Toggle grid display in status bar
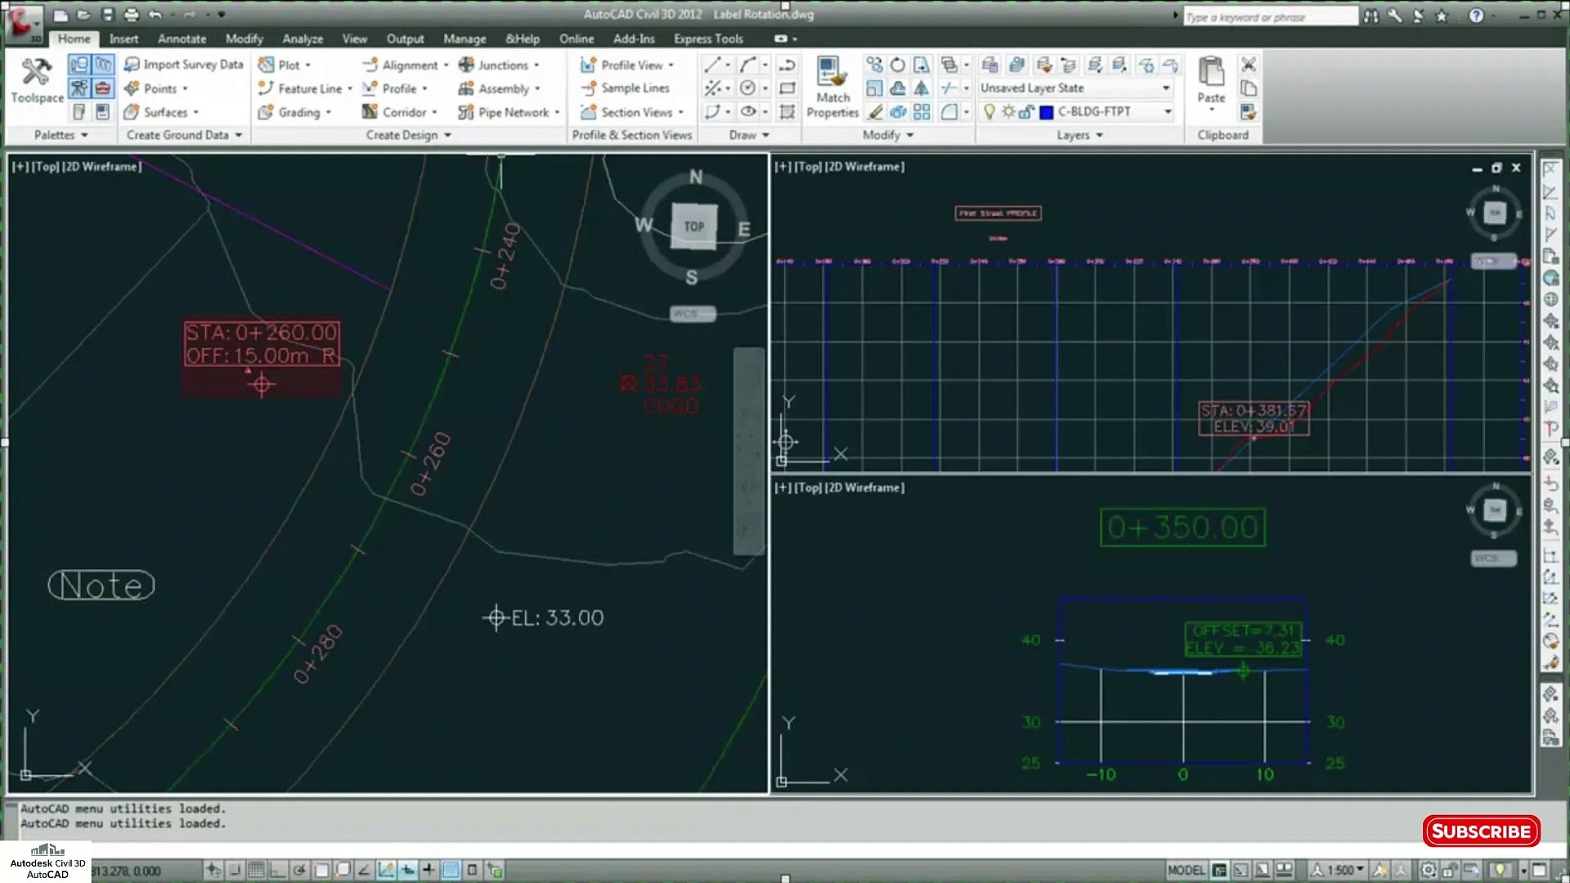Image resolution: width=1570 pixels, height=883 pixels. click(x=256, y=870)
